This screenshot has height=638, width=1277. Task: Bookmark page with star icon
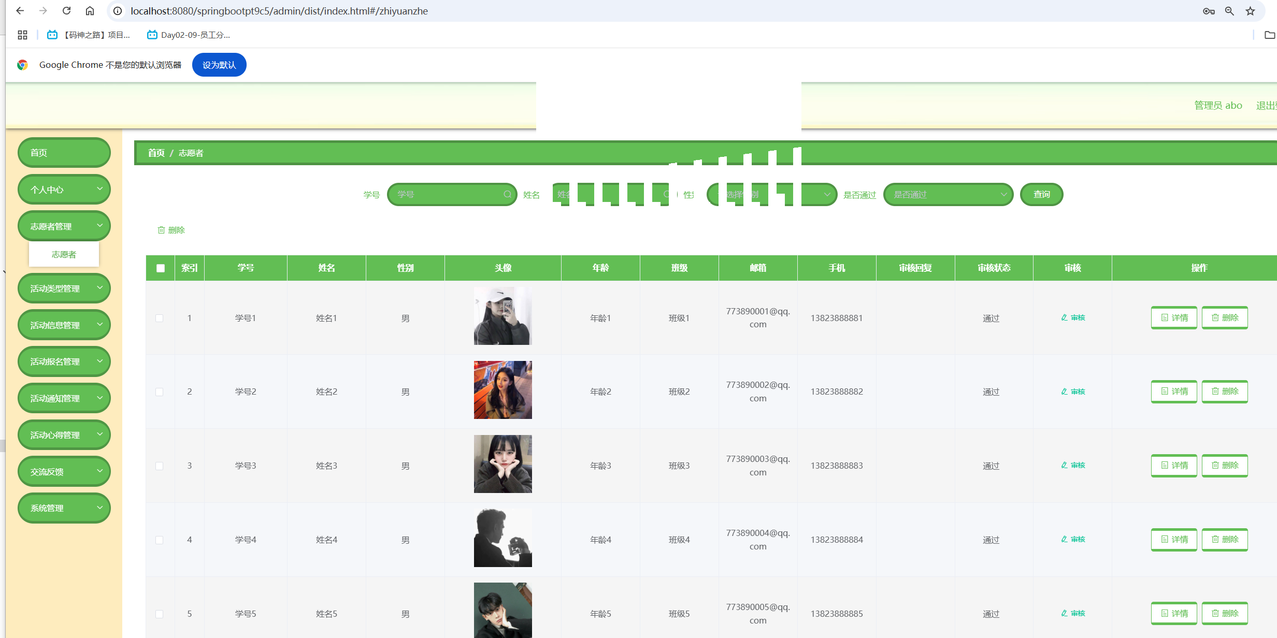pos(1250,11)
